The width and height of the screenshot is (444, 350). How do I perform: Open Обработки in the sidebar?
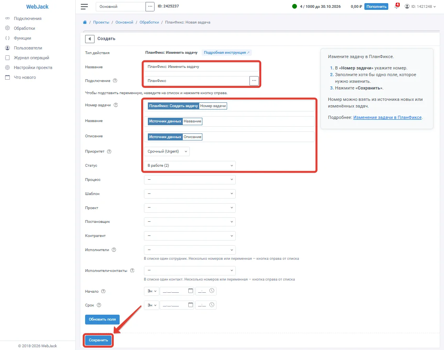click(24, 28)
